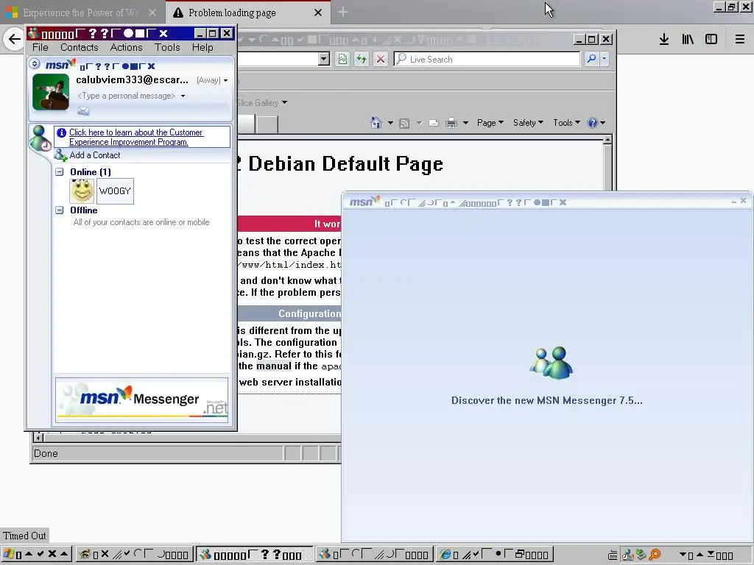Switch to the 'Problem loading page' tab

232,13
